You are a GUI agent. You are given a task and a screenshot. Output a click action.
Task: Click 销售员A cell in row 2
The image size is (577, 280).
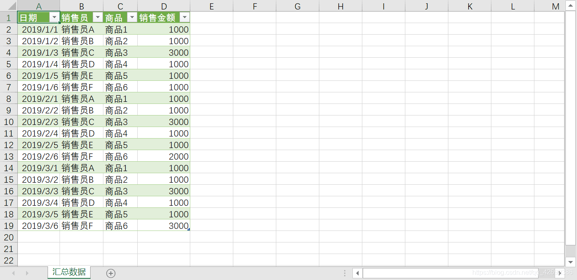click(81, 29)
